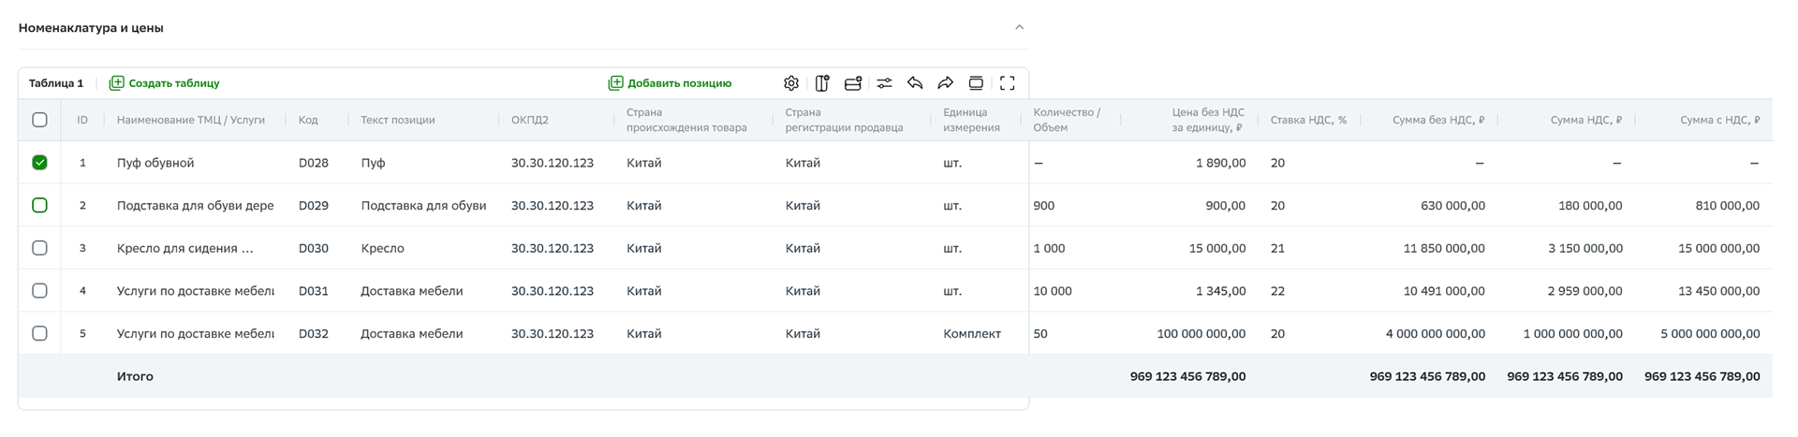
Task: Click the Наименование ТМЦ / Услуги header
Action: coord(191,120)
